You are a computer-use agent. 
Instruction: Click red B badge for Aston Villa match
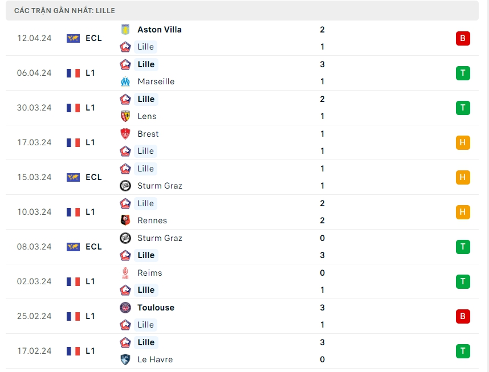463,38
